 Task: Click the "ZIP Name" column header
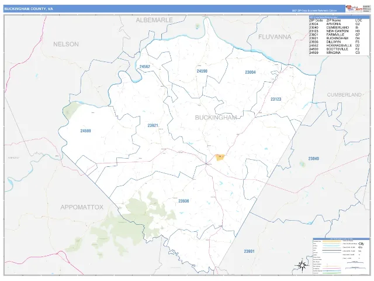[x=334, y=20]
